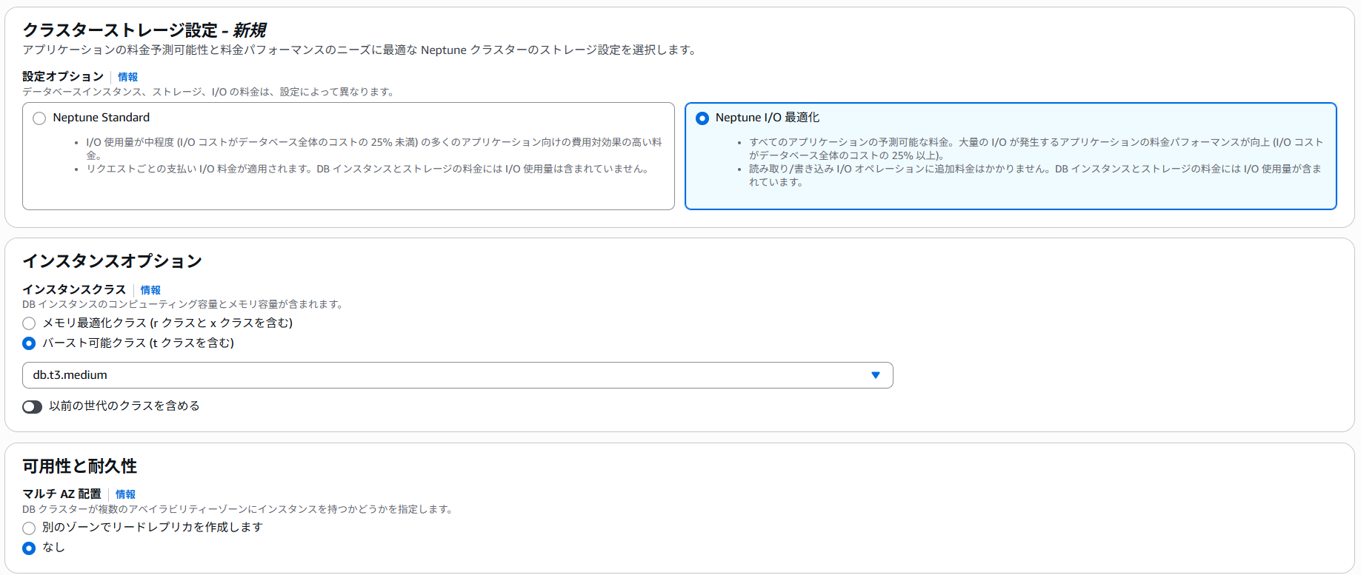This screenshot has height=575, width=1361.
Task: Click the 設定オプション label
Action: tap(63, 76)
